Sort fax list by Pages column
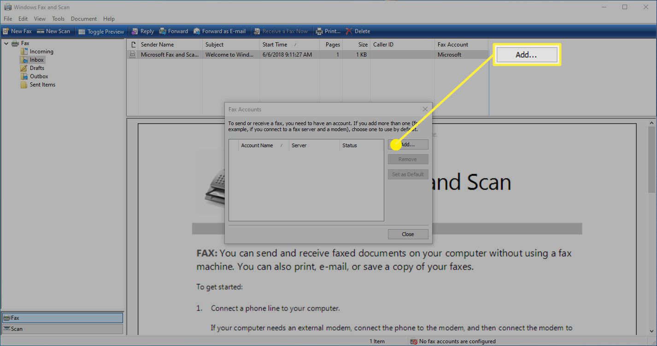The image size is (657, 346). click(331, 45)
